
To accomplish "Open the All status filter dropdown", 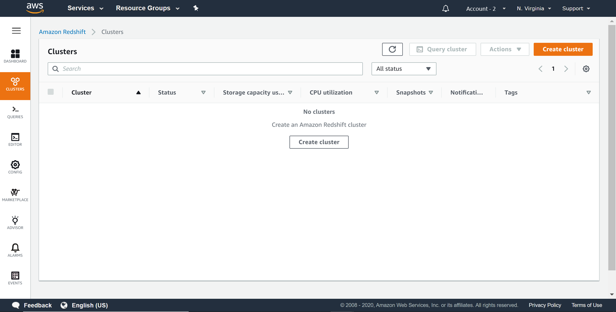I will point(404,69).
